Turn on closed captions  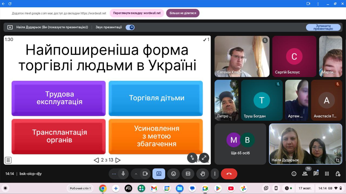pos(188,174)
